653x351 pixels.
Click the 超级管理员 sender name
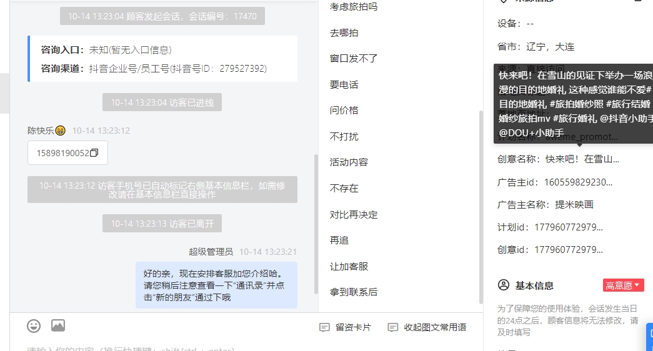[x=211, y=252]
